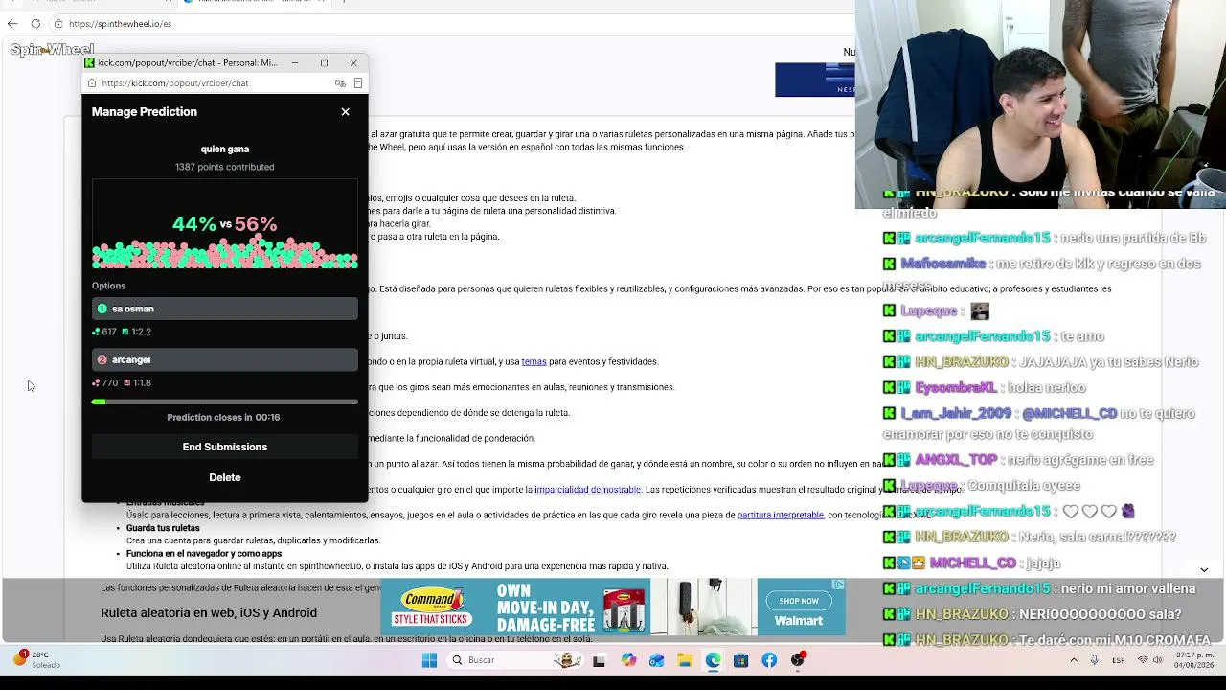Click username EyesombraKL in chat
This screenshot has width=1226, height=690.
coord(956,388)
